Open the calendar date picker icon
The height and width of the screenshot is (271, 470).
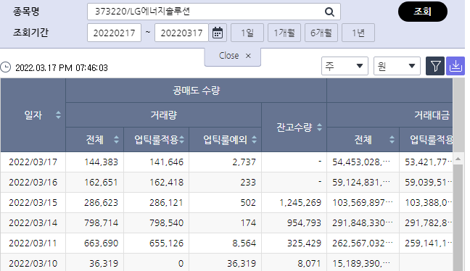pyautogui.click(x=218, y=33)
